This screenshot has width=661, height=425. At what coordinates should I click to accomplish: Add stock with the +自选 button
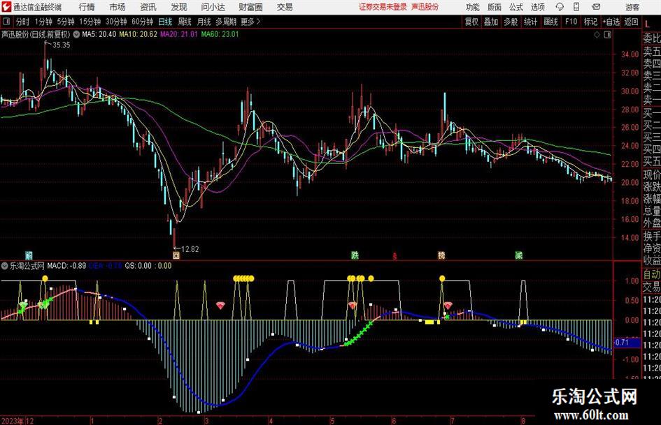pyautogui.click(x=611, y=22)
